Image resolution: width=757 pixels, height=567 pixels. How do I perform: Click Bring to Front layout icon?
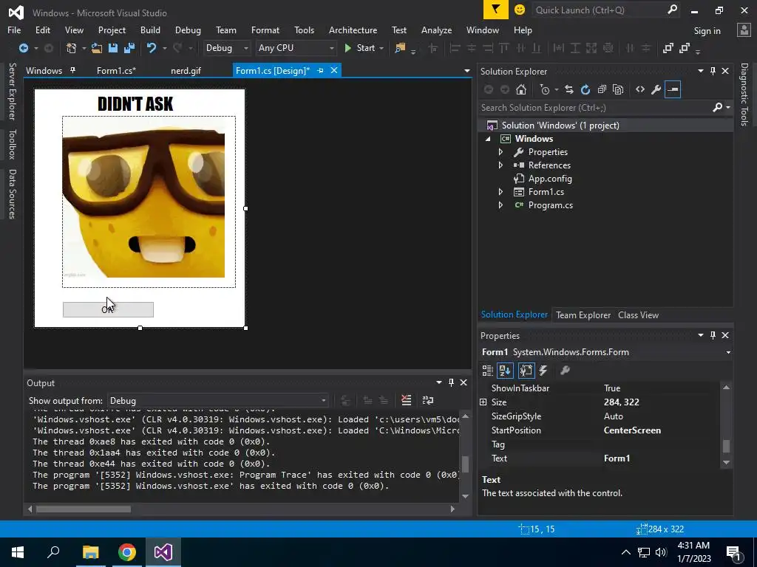click(668, 48)
